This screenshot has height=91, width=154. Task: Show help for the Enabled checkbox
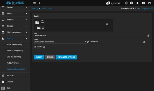44,47
